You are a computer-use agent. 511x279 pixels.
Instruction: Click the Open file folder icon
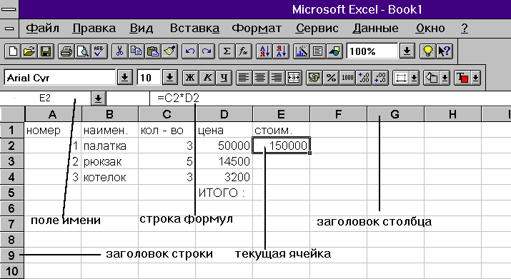pyautogui.click(x=29, y=51)
